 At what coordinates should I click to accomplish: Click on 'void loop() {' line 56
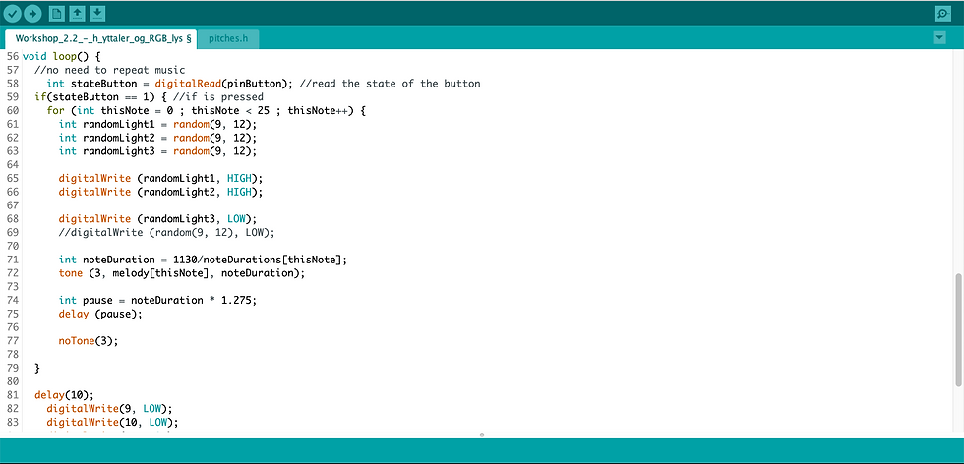61,57
